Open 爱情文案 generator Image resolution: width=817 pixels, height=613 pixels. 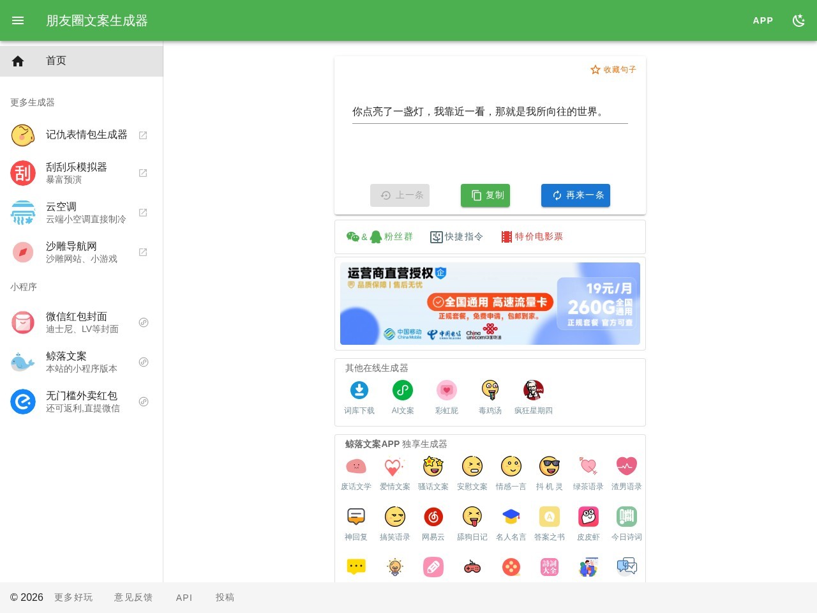tap(395, 474)
